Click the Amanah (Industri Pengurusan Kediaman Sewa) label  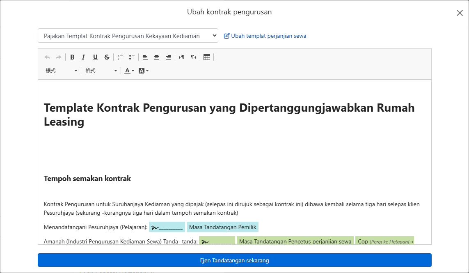(x=121, y=241)
